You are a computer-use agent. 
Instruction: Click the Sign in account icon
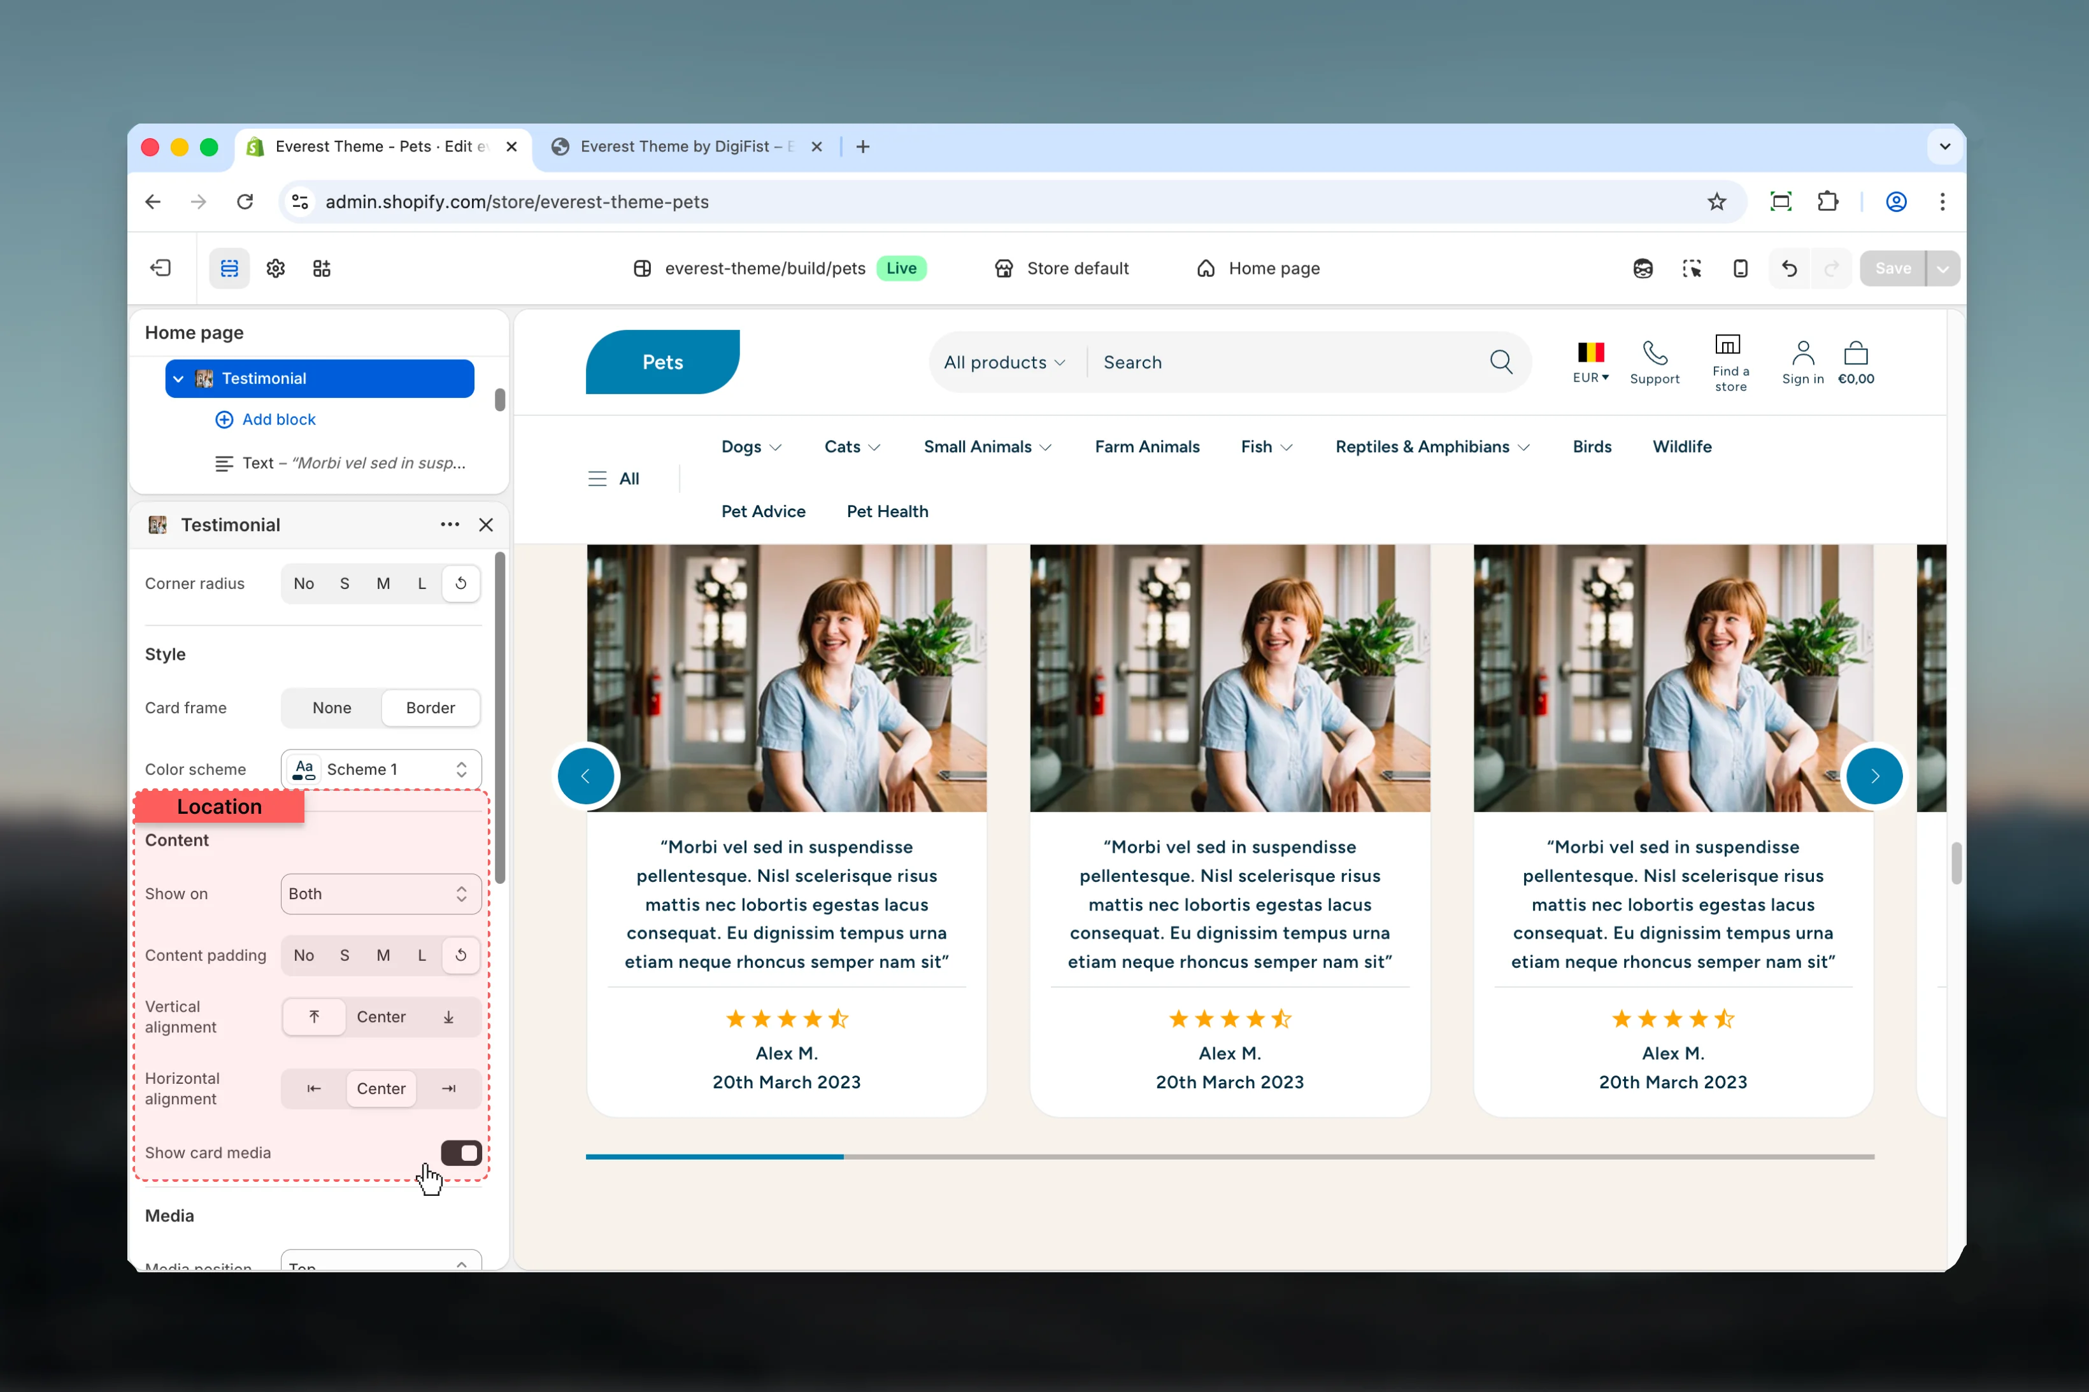click(1802, 352)
